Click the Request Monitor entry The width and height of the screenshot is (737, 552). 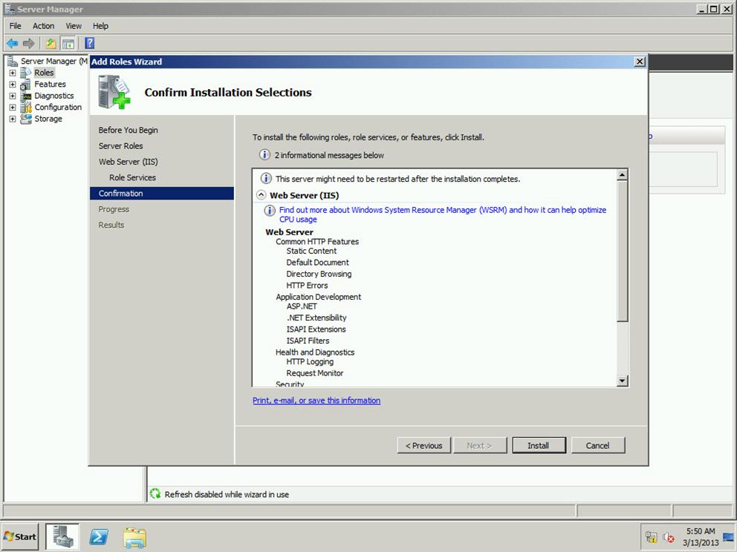(x=314, y=373)
